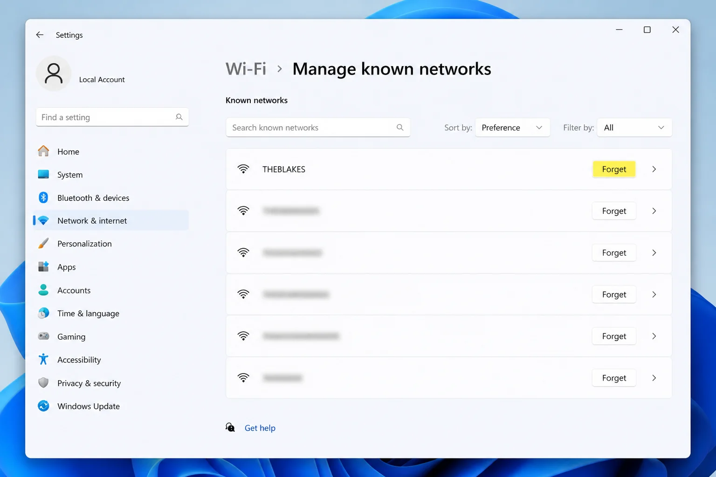Image resolution: width=716 pixels, height=477 pixels.
Task: Click the Home house icon
Action: [x=43, y=151]
